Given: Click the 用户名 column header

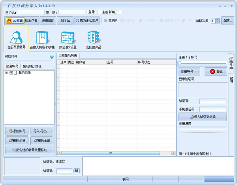Looking at the screenshot, I should tap(91, 62).
